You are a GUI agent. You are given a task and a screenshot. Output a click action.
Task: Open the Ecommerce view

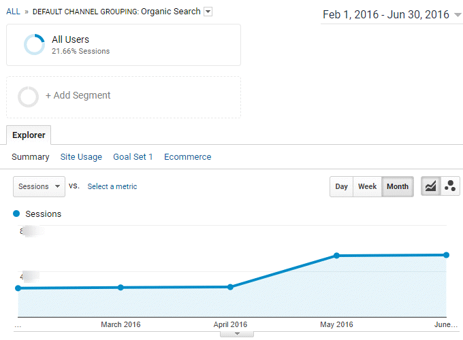click(187, 157)
